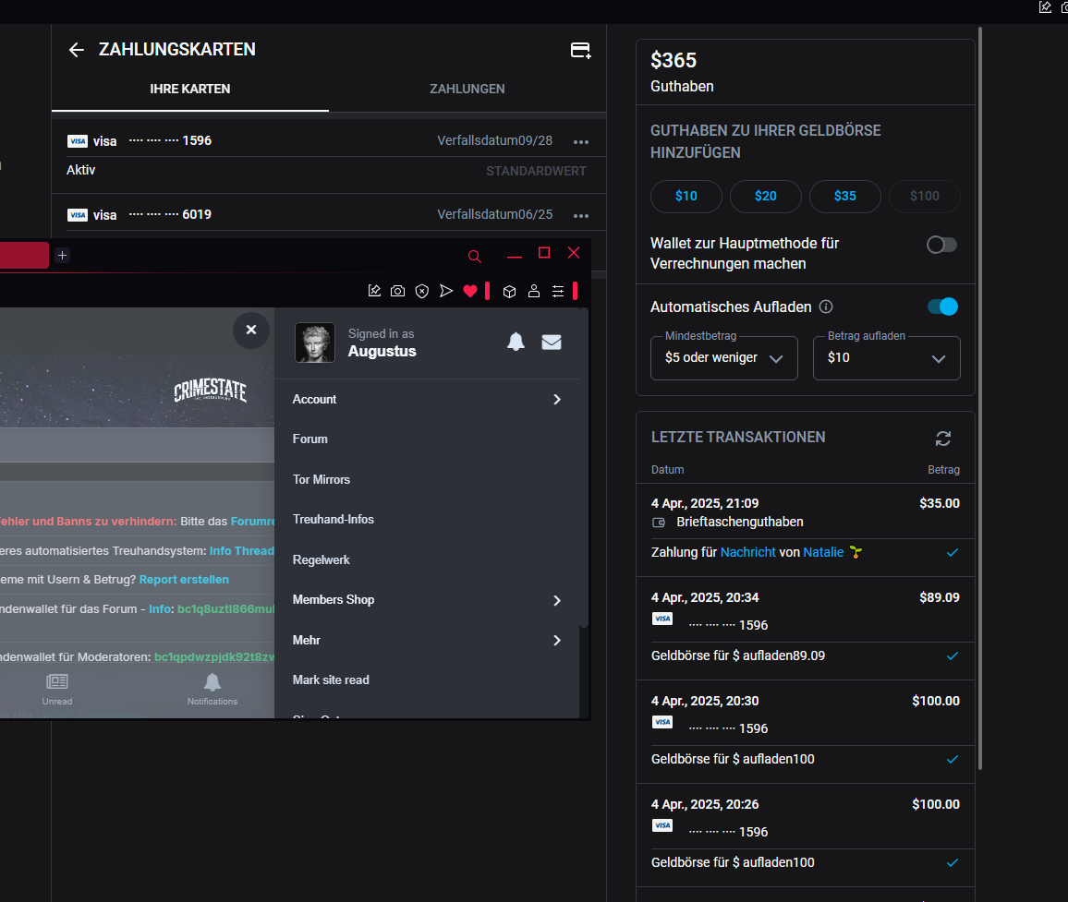This screenshot has width=1068, height=902.
Task: Switch to Ihre Karten tab
Action: (x=190, y=89)
